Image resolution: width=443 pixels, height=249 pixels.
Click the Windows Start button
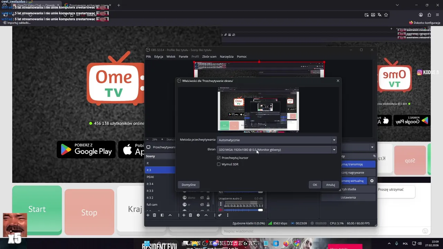coord(147,243)
